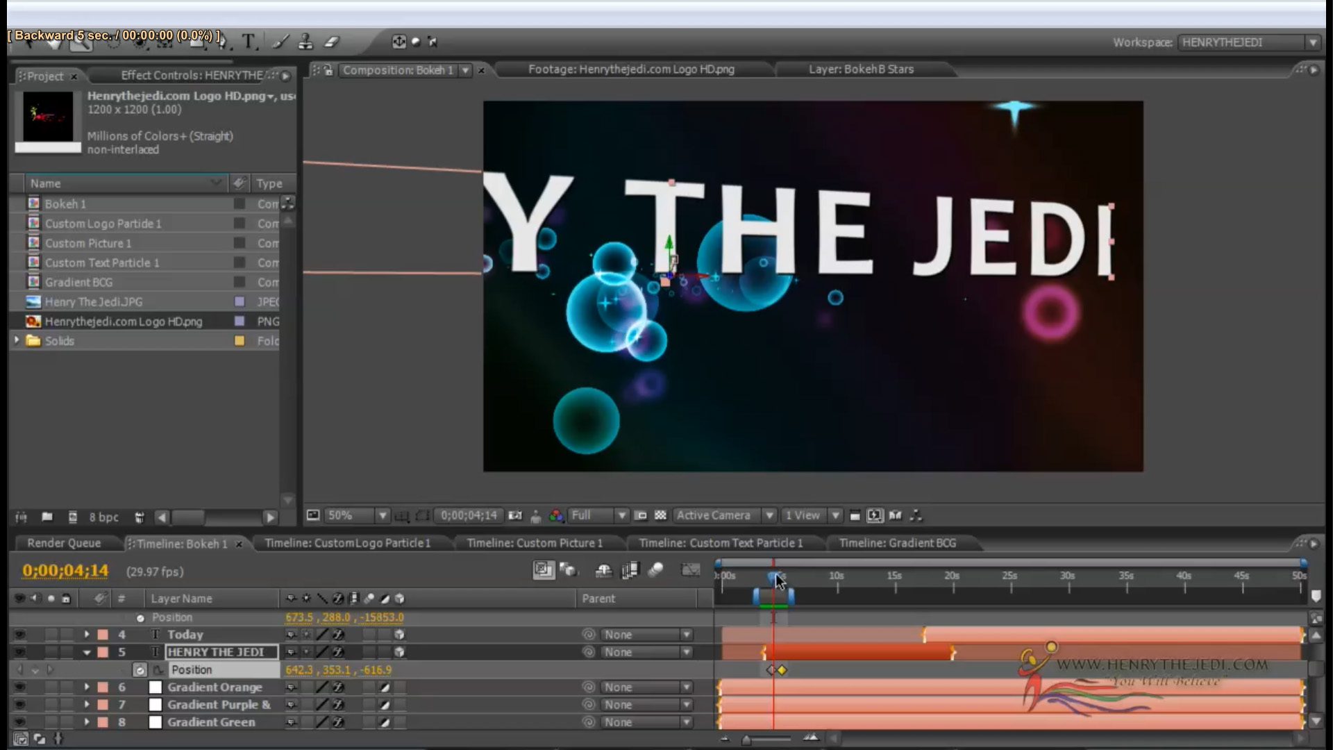This screenshot has width=1333, height=750.
Task: Open the Show Channel RGB icon
Action: [x=556, y=515]
